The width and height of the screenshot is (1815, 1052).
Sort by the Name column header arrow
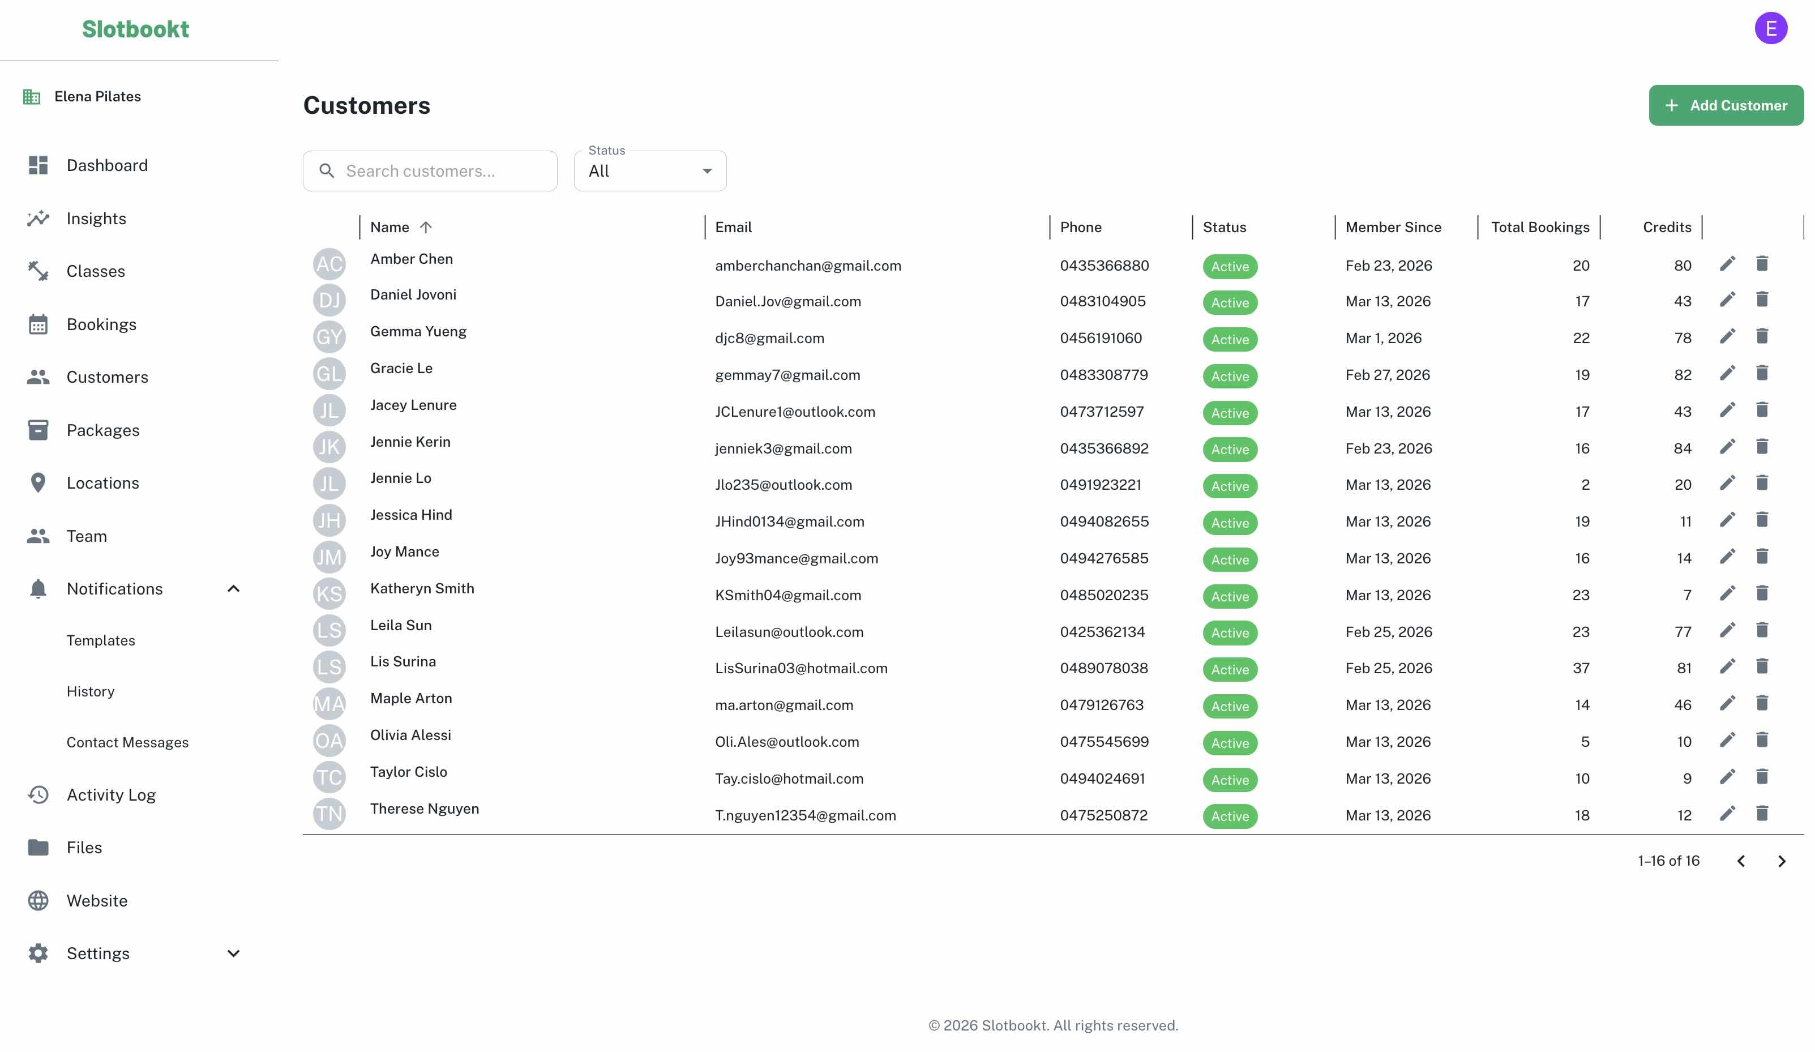(425, 227)
